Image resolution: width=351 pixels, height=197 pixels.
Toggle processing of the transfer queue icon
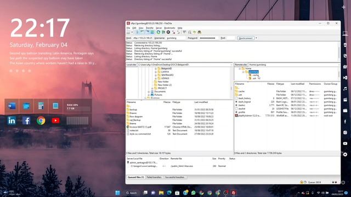(163, 32)
